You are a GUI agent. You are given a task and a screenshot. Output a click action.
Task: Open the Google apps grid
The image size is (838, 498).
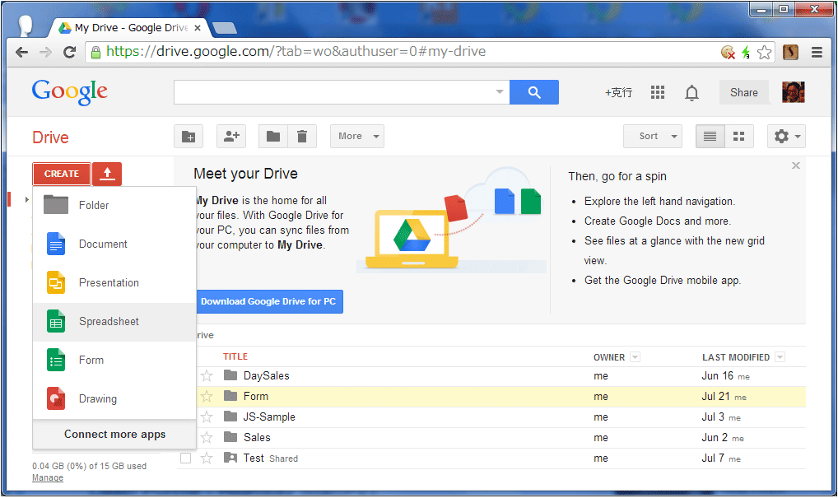click(658, 92)
